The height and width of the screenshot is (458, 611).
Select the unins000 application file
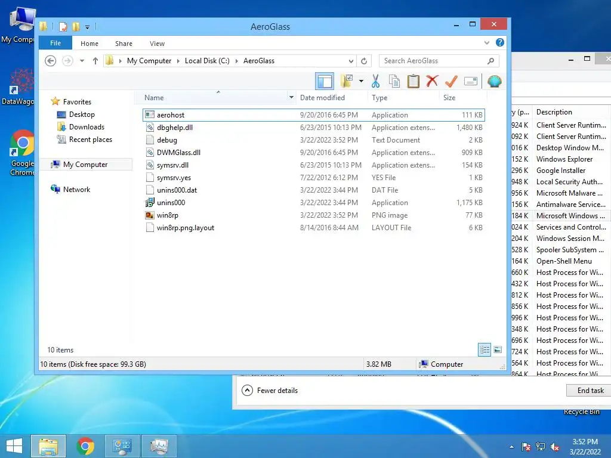point(314,203)
